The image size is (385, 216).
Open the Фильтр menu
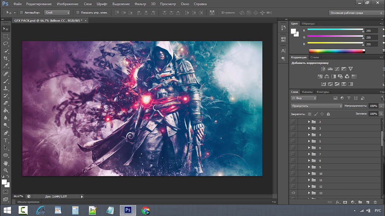click(140, 4)
